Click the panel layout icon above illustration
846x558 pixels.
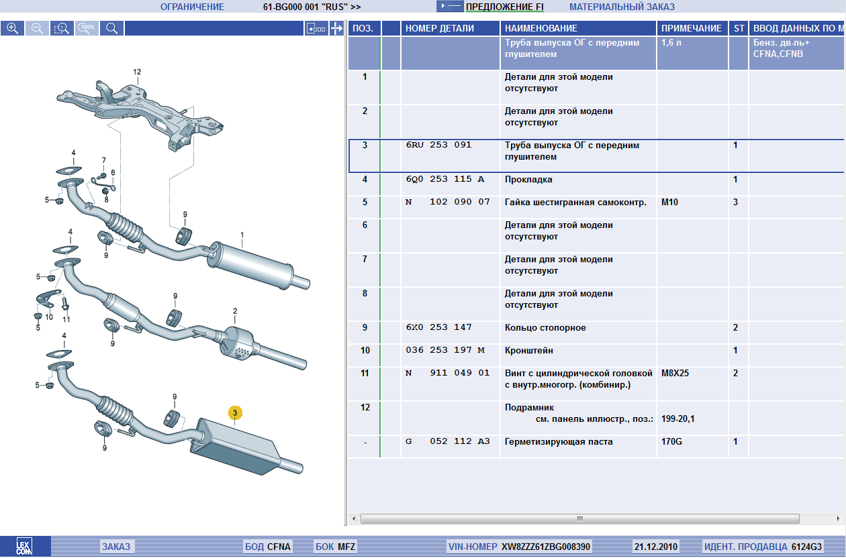316,28
